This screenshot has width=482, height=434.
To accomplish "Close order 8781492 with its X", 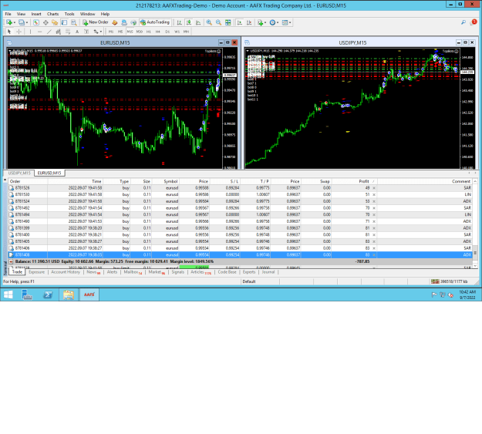I will [374, 208].
